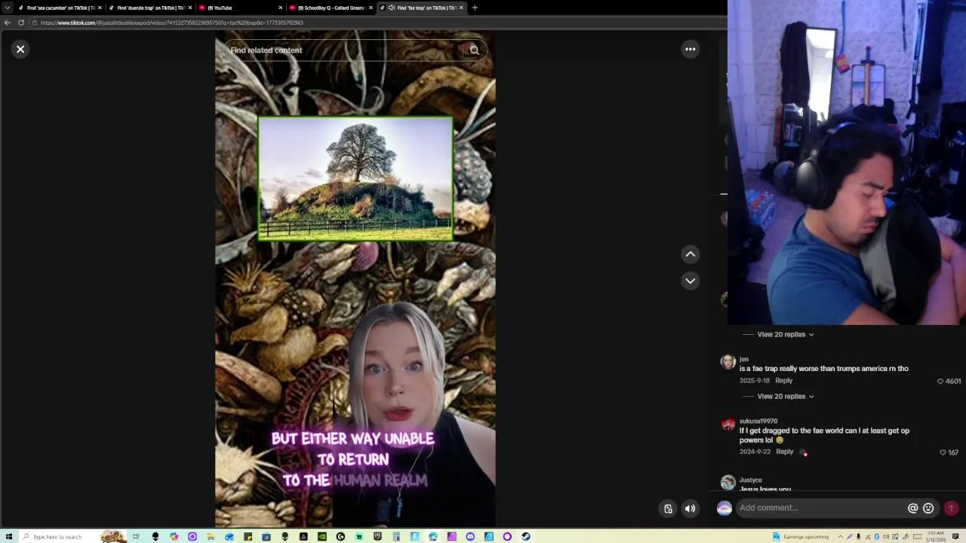Open a new browser tab
The image size is (966, 543).
point(475,8)
